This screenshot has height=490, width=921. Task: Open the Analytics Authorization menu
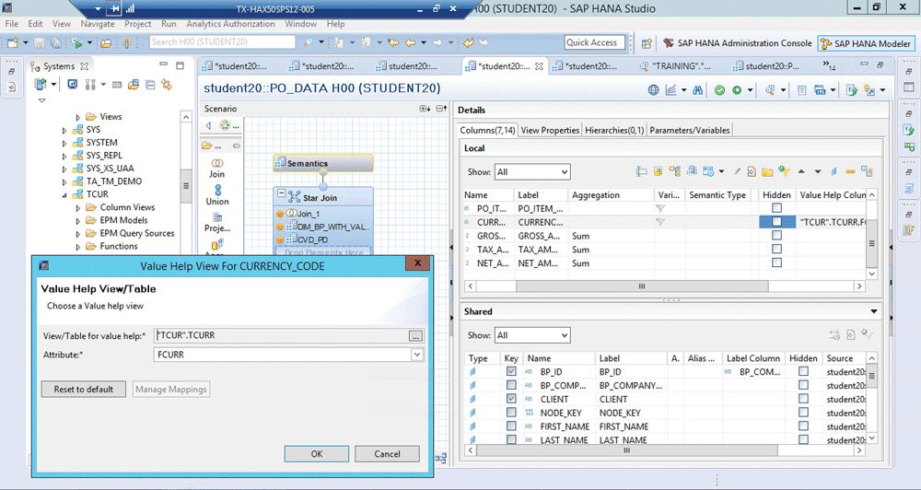(230, 23)
